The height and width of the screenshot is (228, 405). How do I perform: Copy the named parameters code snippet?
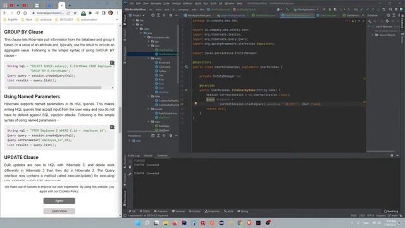(112, 127)
